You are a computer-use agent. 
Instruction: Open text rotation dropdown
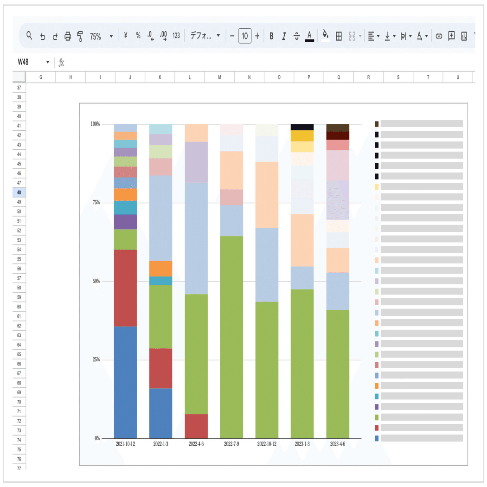tap(422, 36)
